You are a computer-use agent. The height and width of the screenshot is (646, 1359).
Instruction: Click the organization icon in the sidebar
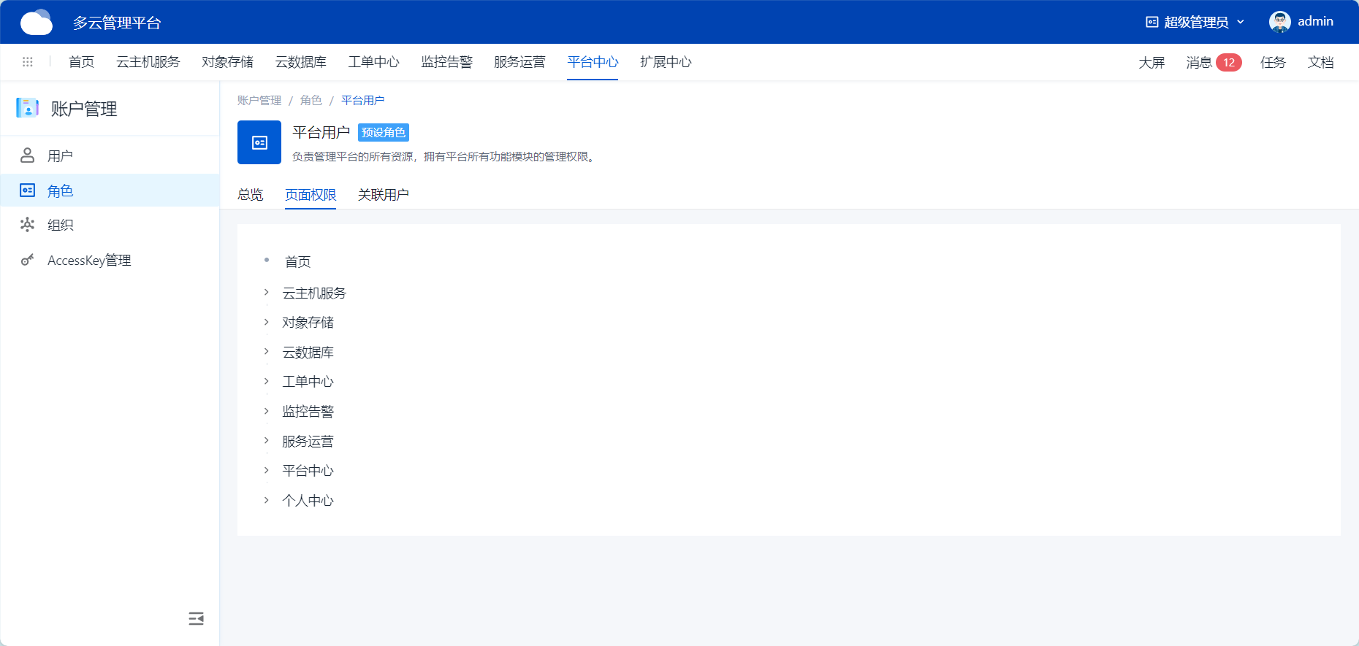point(28,225)
